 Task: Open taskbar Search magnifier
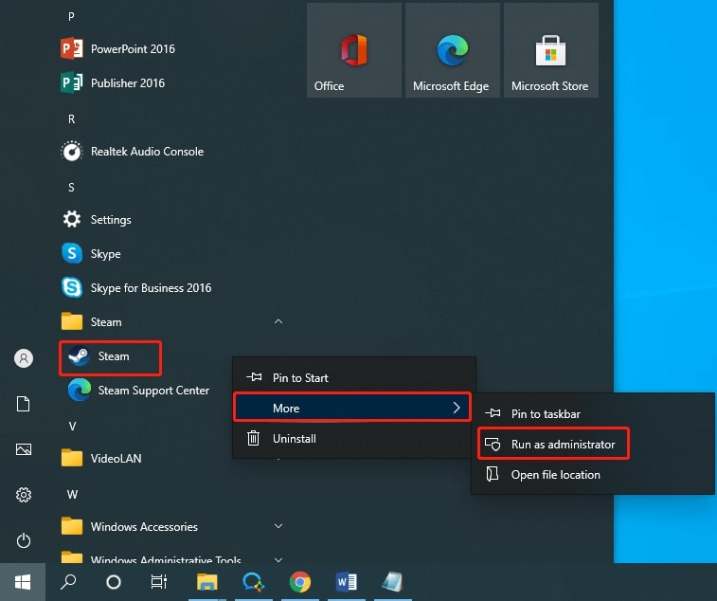pyautogui.click(x=68, y=582)
